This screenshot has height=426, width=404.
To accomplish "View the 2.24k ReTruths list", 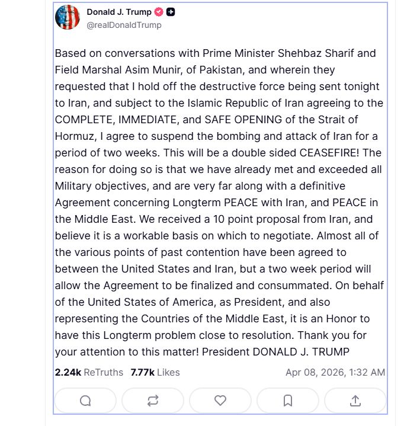I will (x=89, y=373).
